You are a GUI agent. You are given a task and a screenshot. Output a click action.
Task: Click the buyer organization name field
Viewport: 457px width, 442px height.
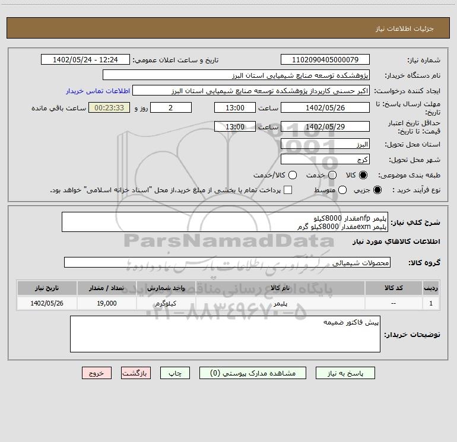236,75
